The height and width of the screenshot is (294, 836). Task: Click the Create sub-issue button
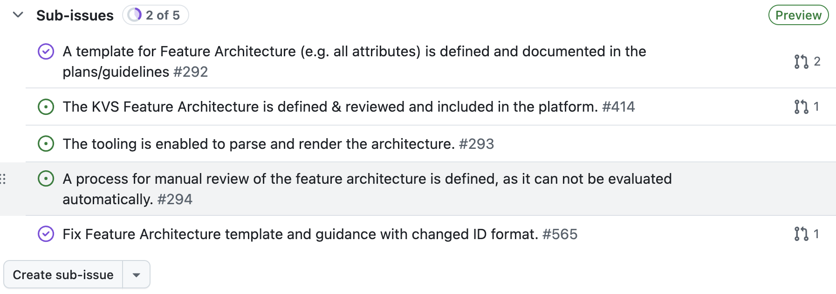[x=63, y=275]
